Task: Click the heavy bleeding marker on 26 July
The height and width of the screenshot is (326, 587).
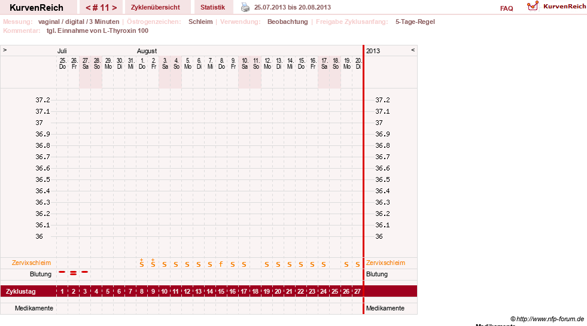Action: click(74, 273)
